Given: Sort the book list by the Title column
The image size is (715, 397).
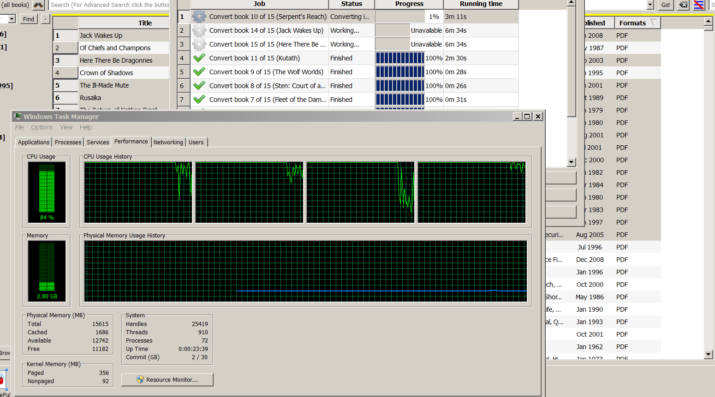Looking at the screenshot, I should coord(124,23).
